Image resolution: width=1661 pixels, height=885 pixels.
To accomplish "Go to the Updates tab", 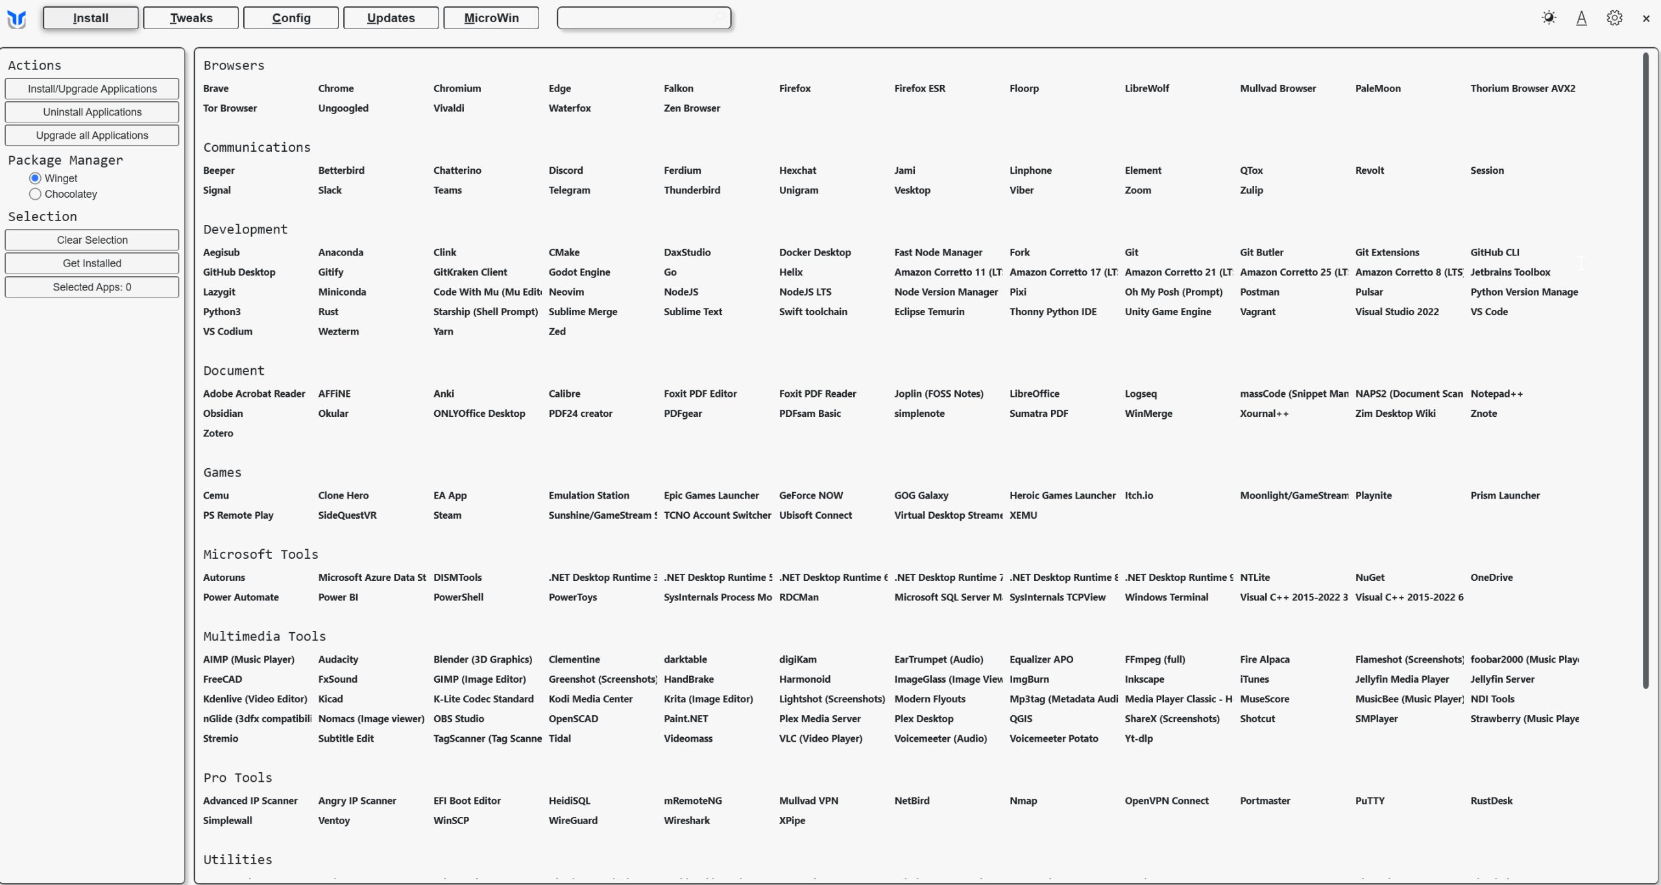I will (x=391, y=18).
